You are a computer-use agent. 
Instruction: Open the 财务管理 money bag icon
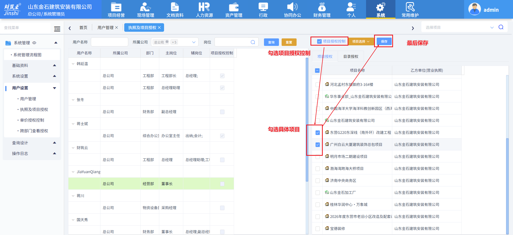pos(322,7)
